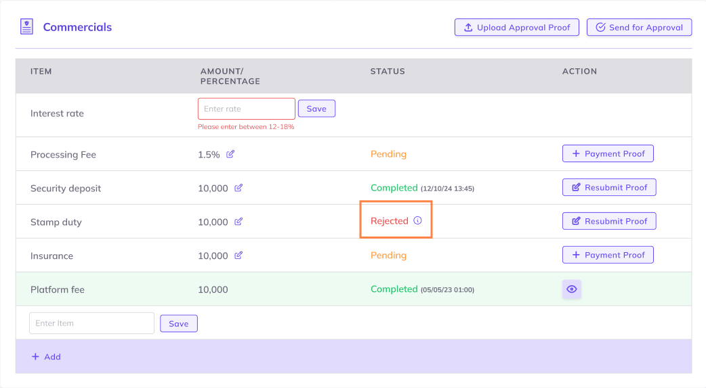Click the Rejected status label for Stamp duty
Screen dimensions: 706x388
tap(390, 221)
